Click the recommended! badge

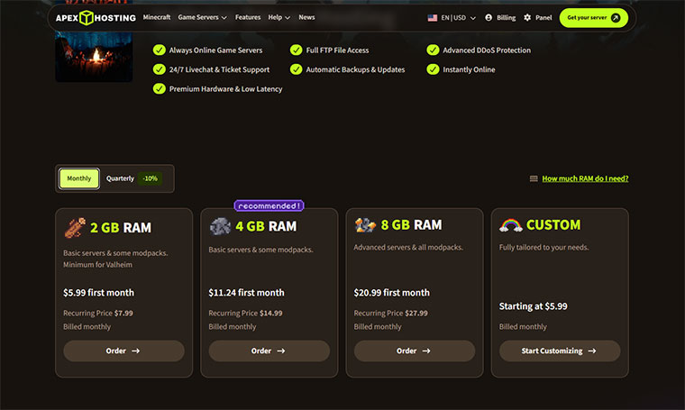269,205
